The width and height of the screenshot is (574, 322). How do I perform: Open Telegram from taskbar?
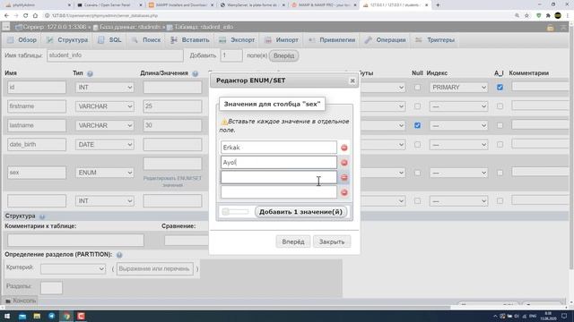tap(52, 316)
